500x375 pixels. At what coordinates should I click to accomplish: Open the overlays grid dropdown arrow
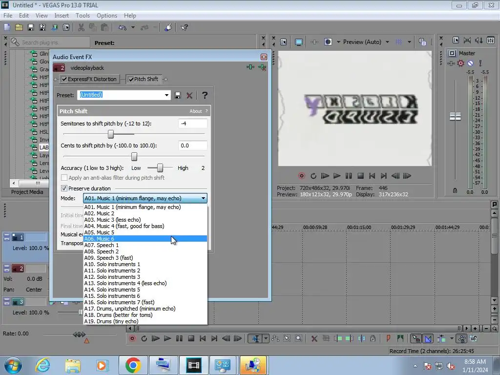[x=409, y=42]
